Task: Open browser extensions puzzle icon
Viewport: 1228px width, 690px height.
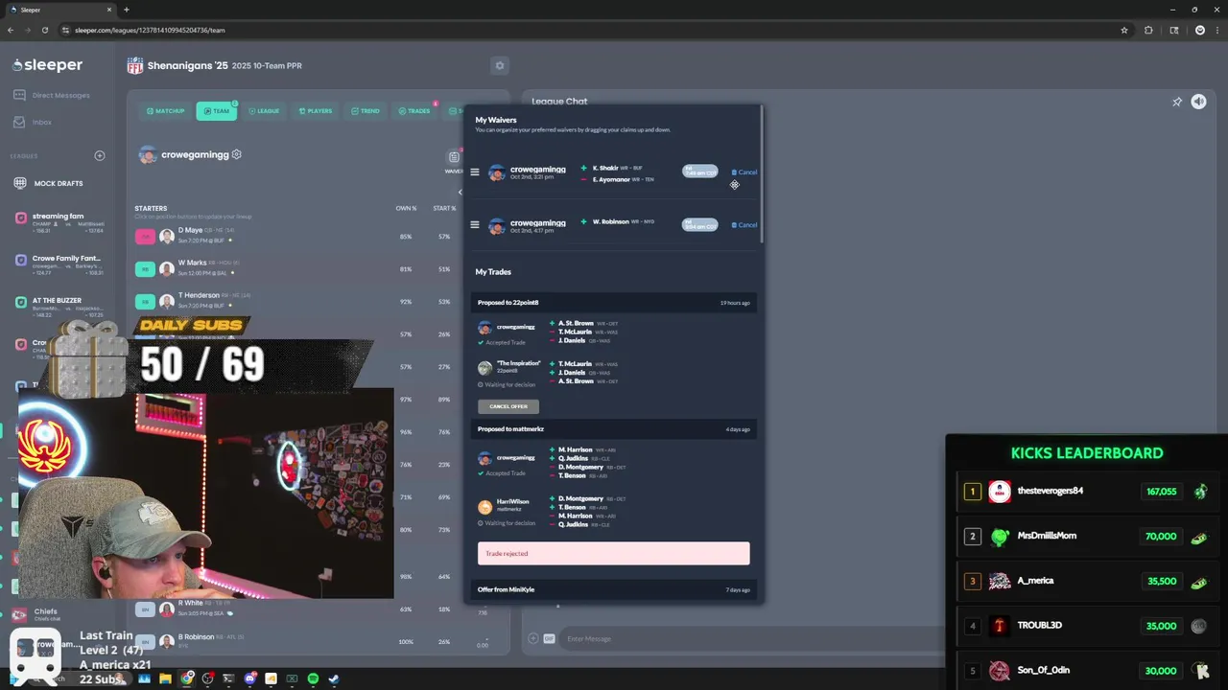Action: pos(1148,30)
